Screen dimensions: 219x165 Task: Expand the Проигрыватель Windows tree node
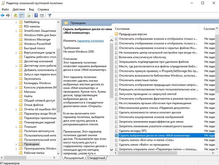(x=16, y=149)
